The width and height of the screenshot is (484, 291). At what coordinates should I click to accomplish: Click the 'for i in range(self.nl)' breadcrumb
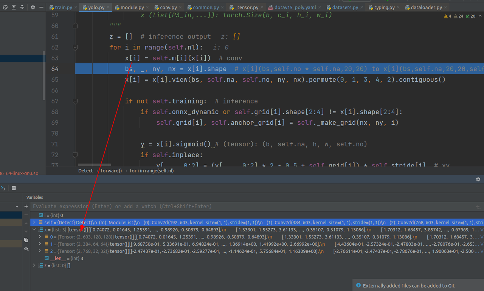(x=152, y=171)
